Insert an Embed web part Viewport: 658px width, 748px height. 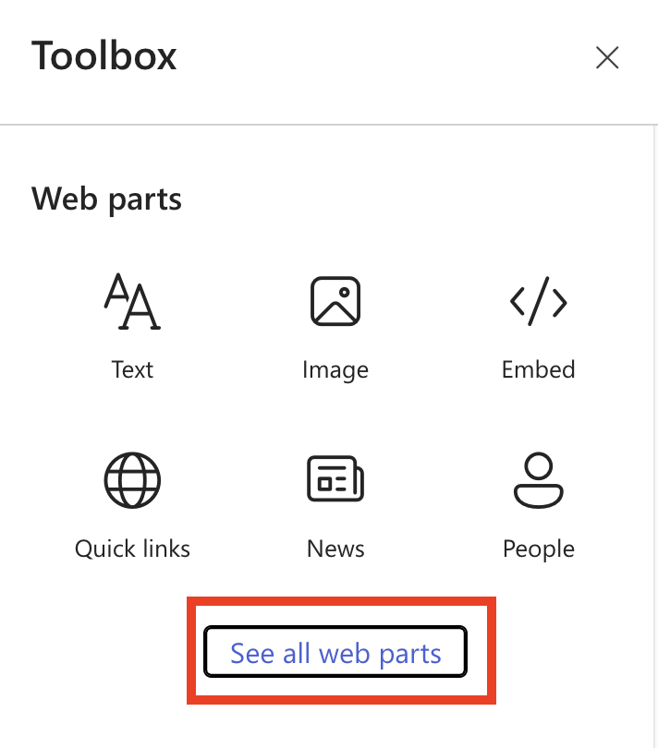538,325
